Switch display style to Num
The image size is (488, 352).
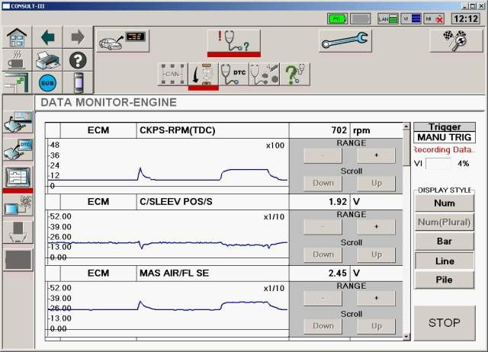(x=444, y=203)
